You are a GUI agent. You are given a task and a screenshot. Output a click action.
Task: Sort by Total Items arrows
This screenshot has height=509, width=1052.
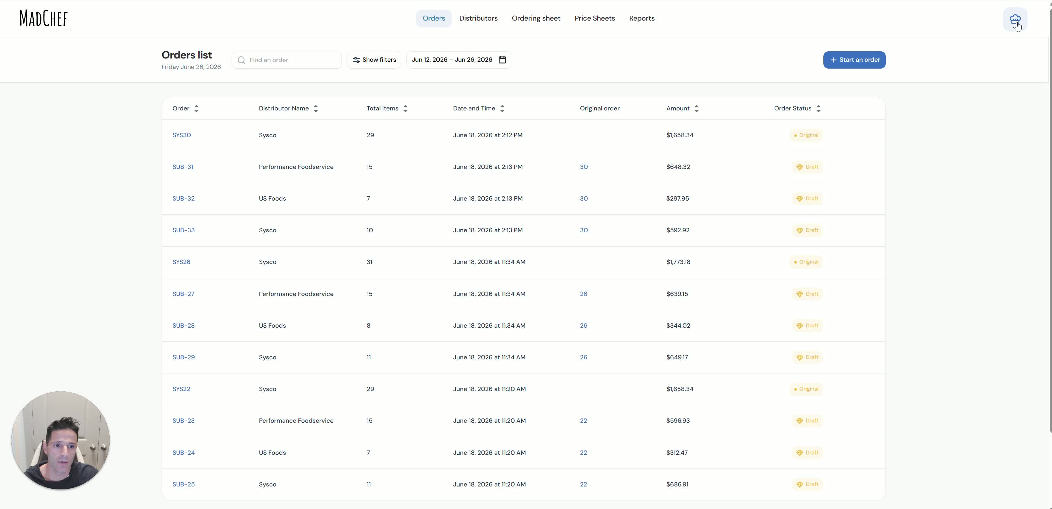pos(405,108)
